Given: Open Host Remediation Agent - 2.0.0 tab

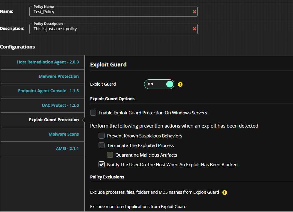Looking at the screenshot, I should point(48,62).
